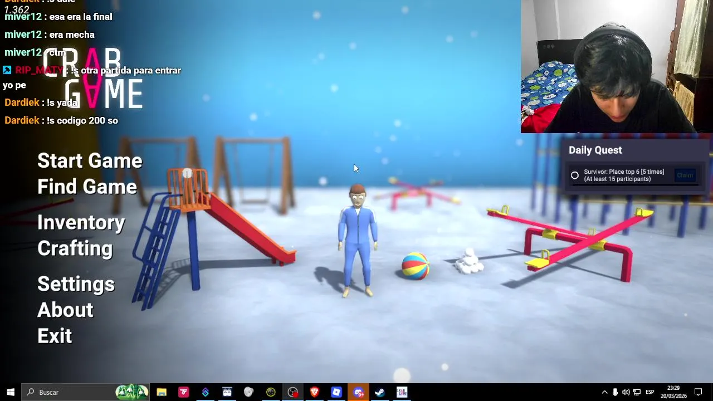Image resolution: width=713 pixels, height=401 pixels.
Task: Open the network status tray icon
Action: click(x=637, y=392)
